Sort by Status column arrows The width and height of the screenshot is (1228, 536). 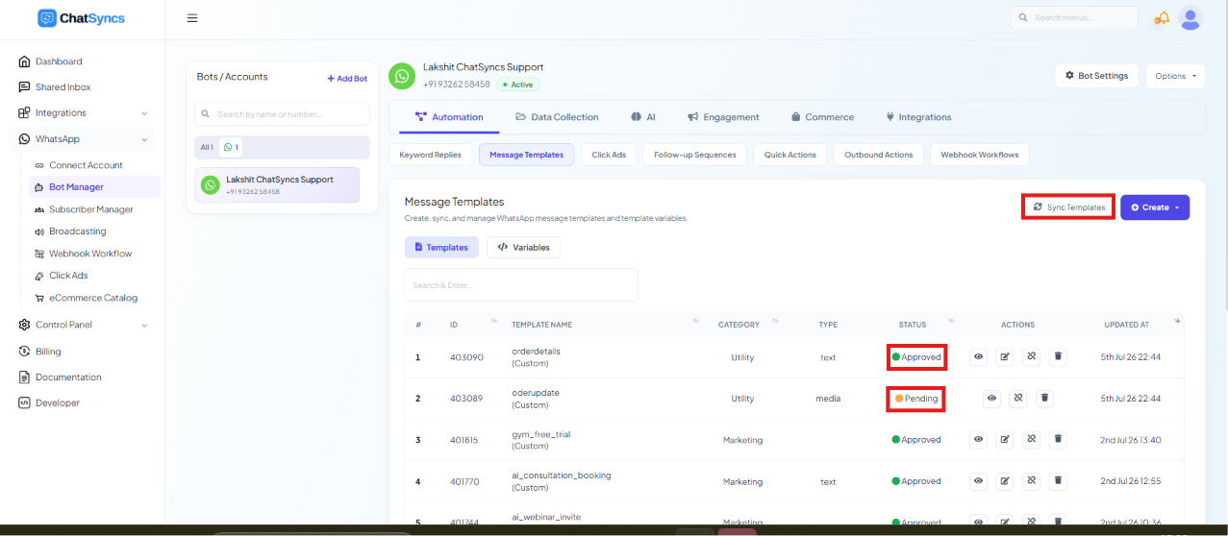(x=952, y=321)
